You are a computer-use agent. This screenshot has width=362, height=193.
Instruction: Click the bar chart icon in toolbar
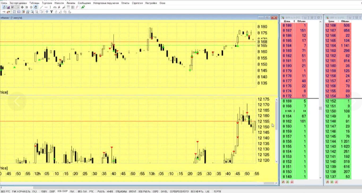coord(8,8)
